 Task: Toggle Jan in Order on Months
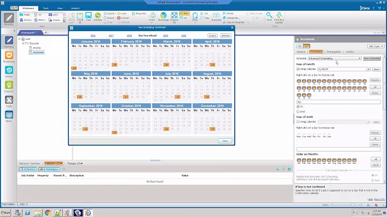click(299, 160)
